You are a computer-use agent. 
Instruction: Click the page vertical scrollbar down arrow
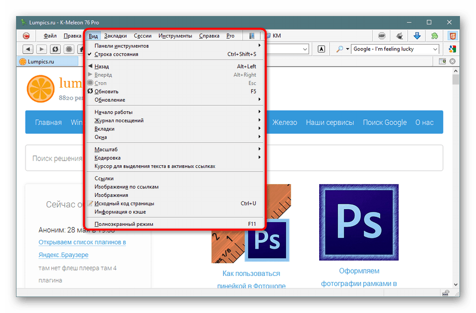pos(455,284)
